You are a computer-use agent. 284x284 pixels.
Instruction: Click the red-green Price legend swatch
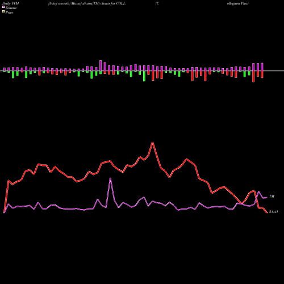[3, 11]
